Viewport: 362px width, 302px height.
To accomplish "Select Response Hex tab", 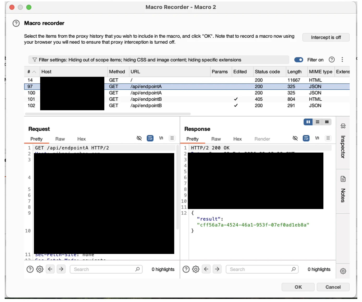I will click(237, 139).
